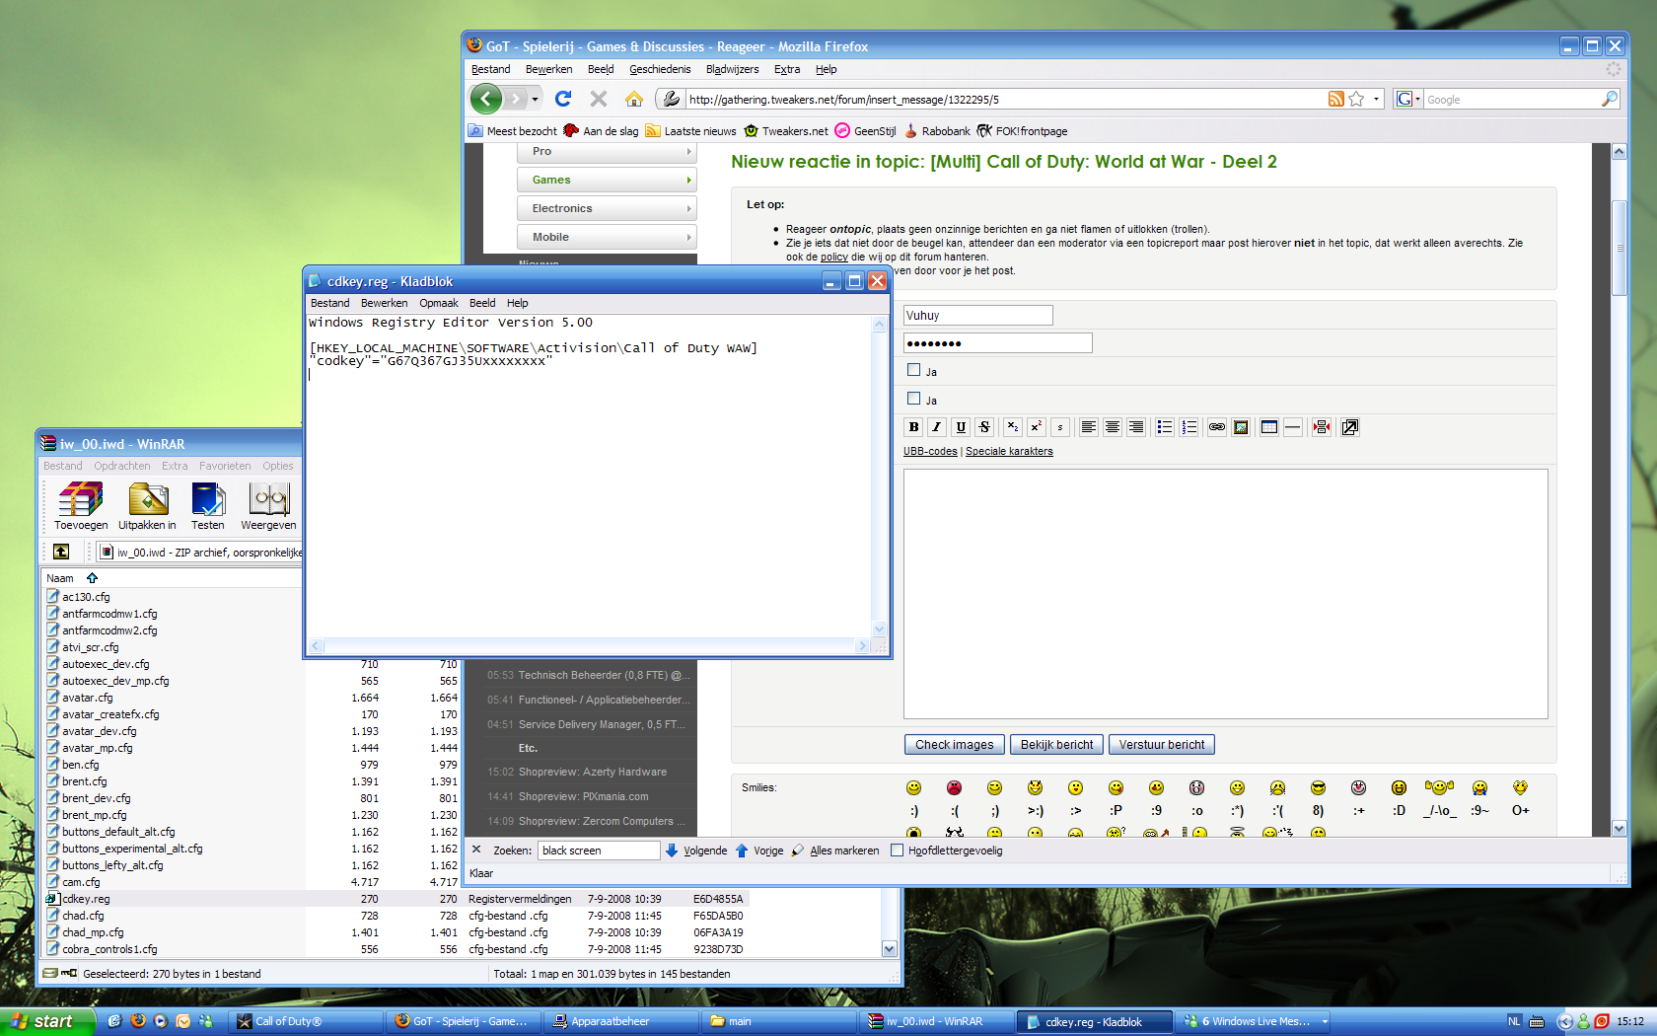Viewport: 1657px width, 1036px height.
Task: Open UBB-codes link
Action: click(x=930, y=451)
